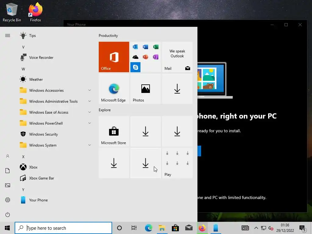Open the user account icon in Start sidebar
Screen dimensions: 312x234
click(8, 156)
